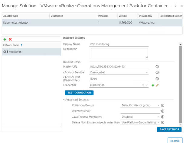Open help question mark in dialog title
186x143 pixels.
175,6
